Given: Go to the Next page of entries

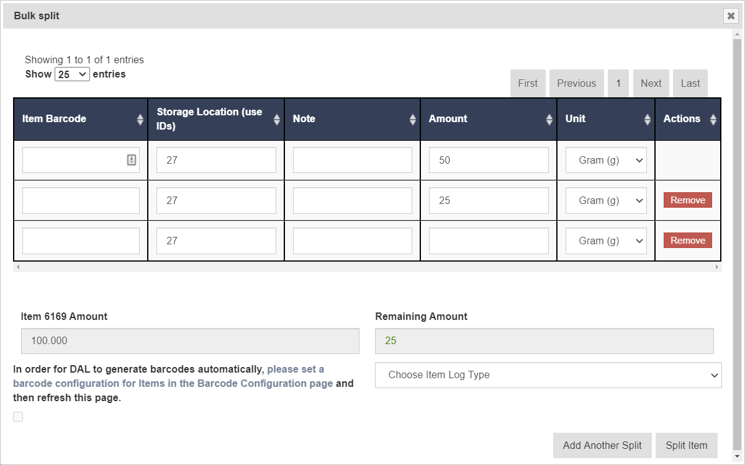Looking at the screenshot, I should [x=651, y=83].
